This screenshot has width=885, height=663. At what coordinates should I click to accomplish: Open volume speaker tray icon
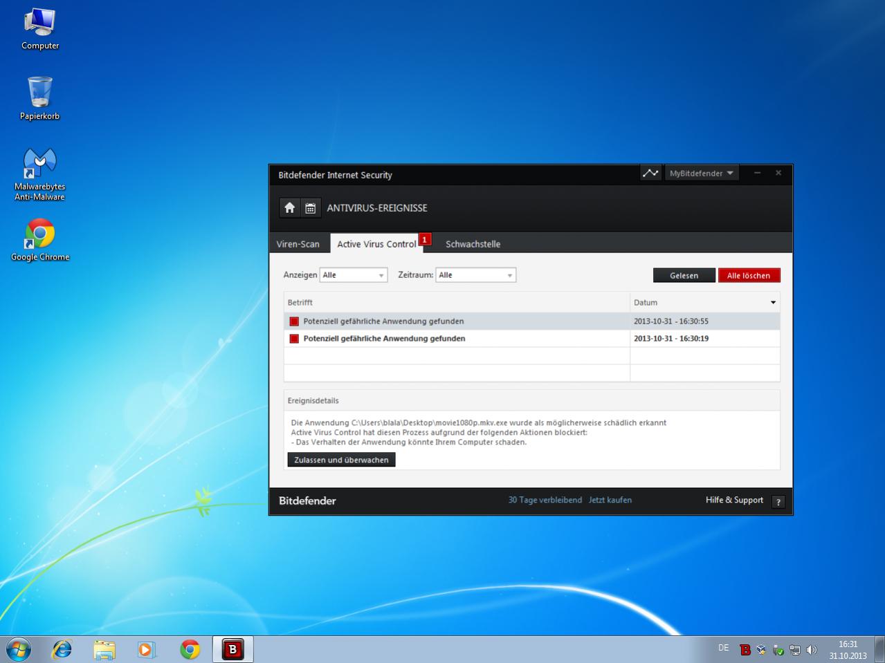812,650
